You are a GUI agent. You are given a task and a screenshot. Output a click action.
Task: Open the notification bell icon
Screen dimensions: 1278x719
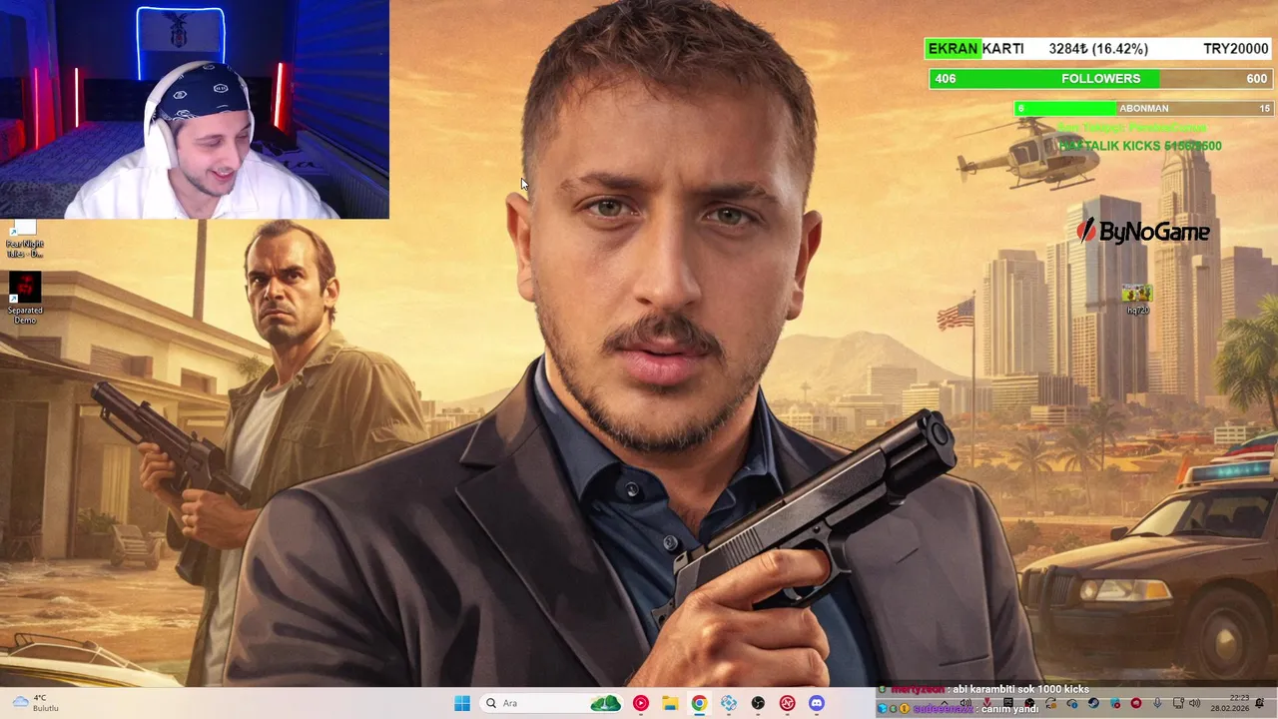click(1259, 703)
